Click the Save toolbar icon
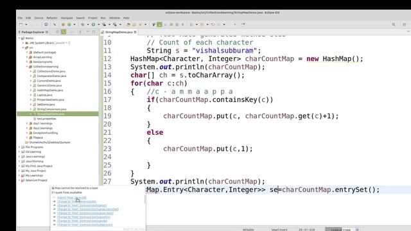 46,24
